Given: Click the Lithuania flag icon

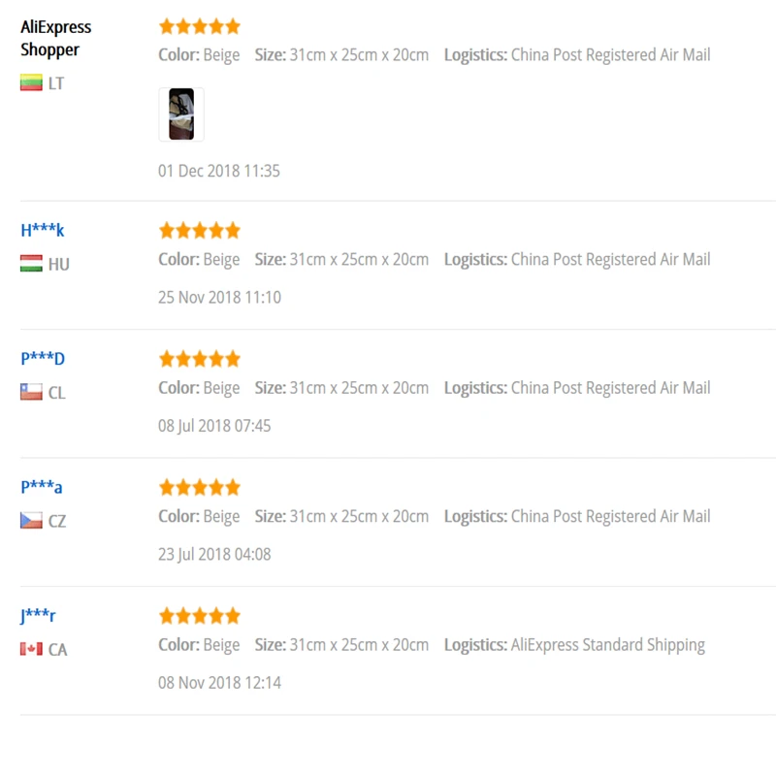Looking at the screenshot, I should [x=31, y=82].
